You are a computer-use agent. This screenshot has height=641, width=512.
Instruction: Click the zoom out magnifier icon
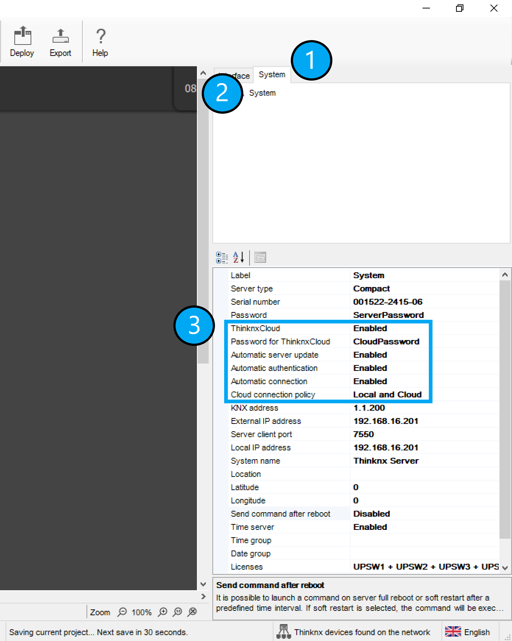tap(122, 612)
